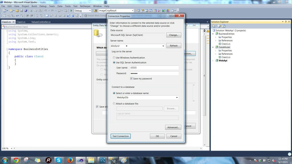Click Cancel in Connection Properties dialog
This screenshot has width=292, height=164.
point(174,136)
